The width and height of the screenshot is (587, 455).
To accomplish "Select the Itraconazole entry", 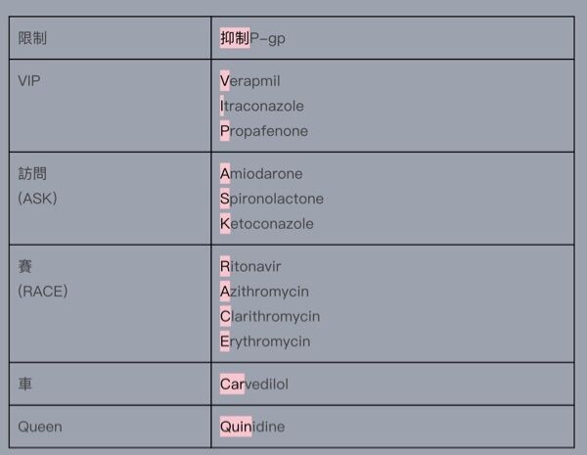I will click(262, 106).
